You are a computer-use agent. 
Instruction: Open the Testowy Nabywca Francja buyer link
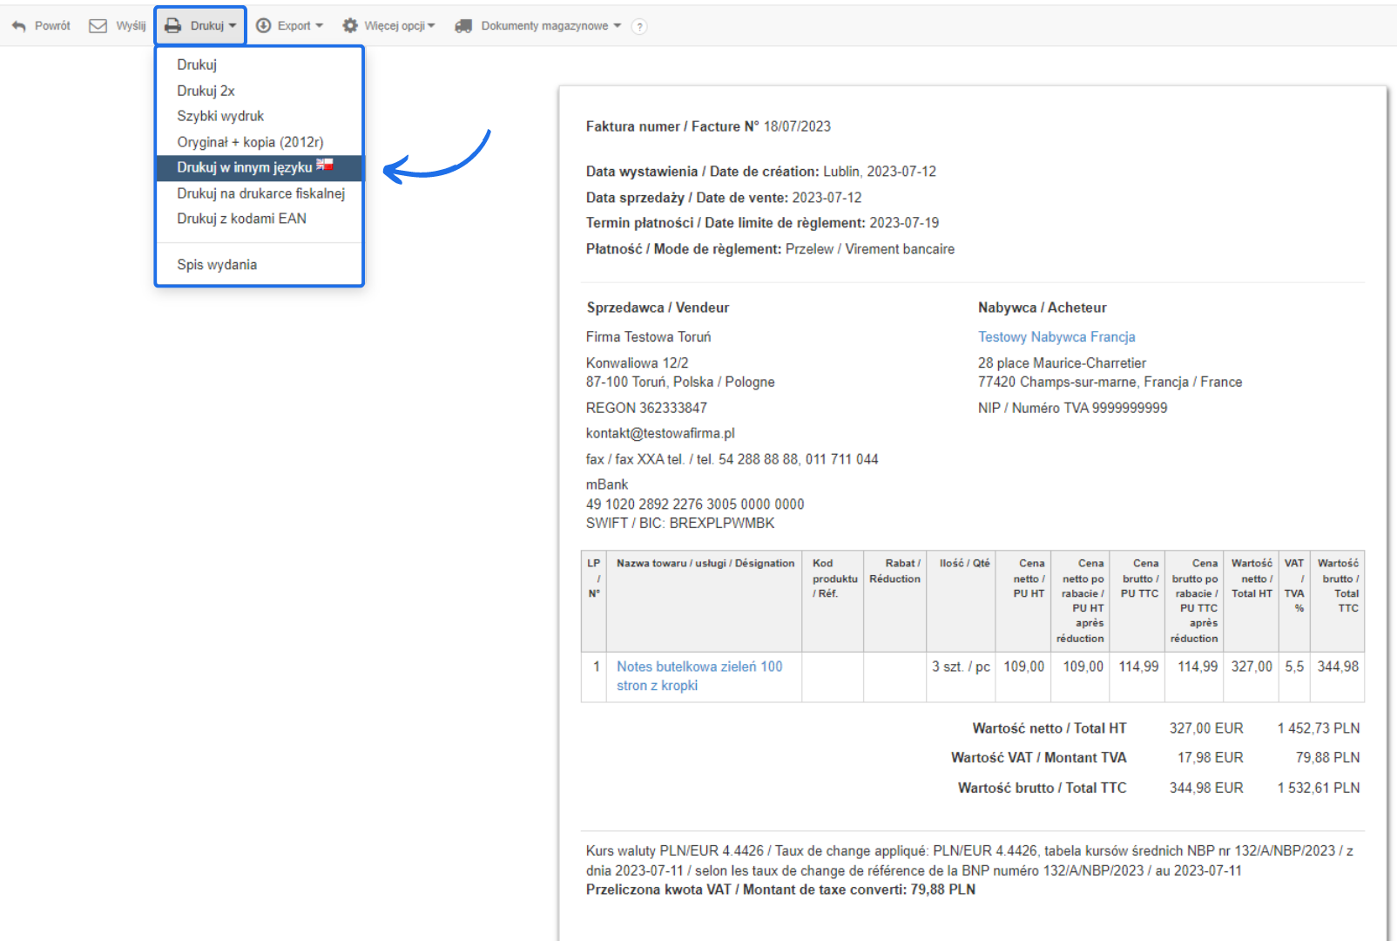1056,337
